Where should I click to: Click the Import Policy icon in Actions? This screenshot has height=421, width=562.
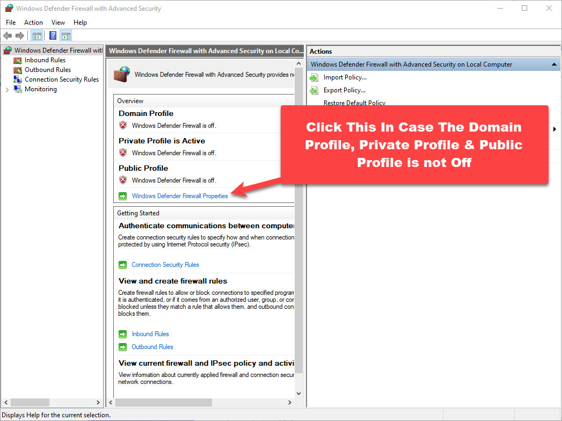(314, 77)
